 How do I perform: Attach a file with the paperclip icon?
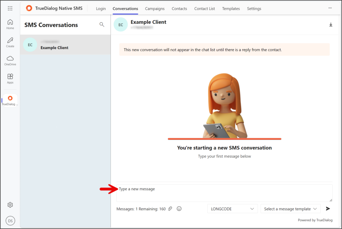point(170,209)
